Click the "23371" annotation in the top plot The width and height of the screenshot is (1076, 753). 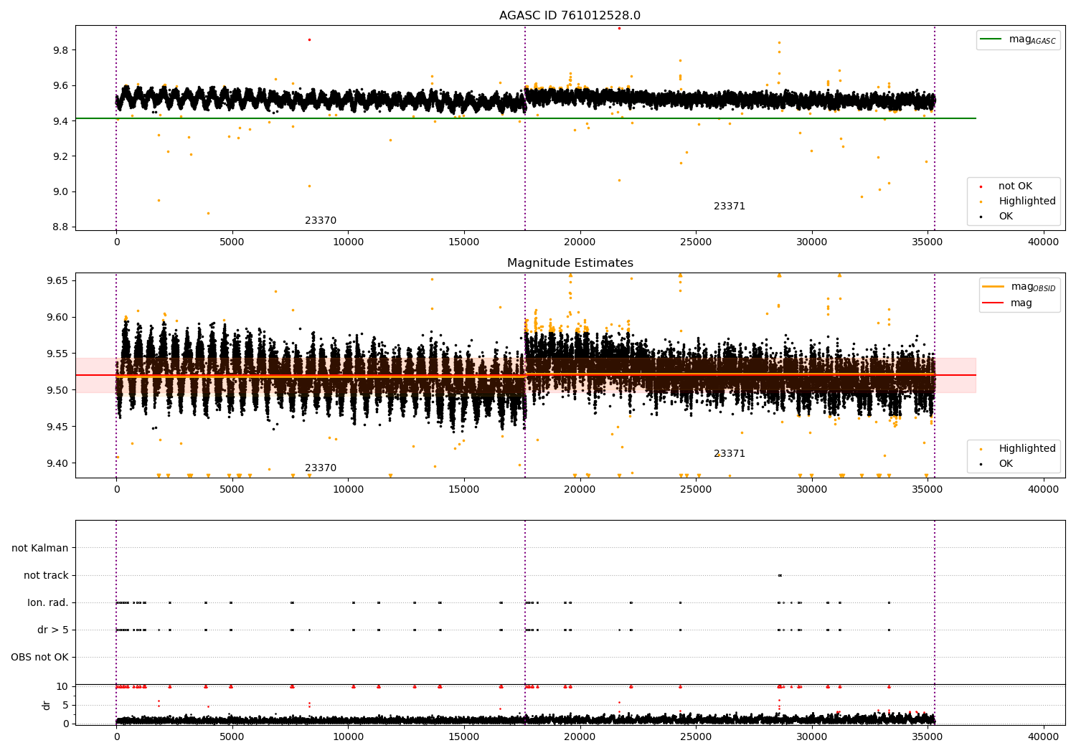tap(730, 207)
